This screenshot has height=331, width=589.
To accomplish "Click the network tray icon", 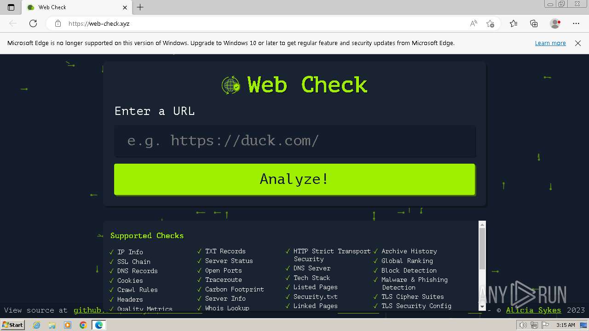I will point(534,325).
